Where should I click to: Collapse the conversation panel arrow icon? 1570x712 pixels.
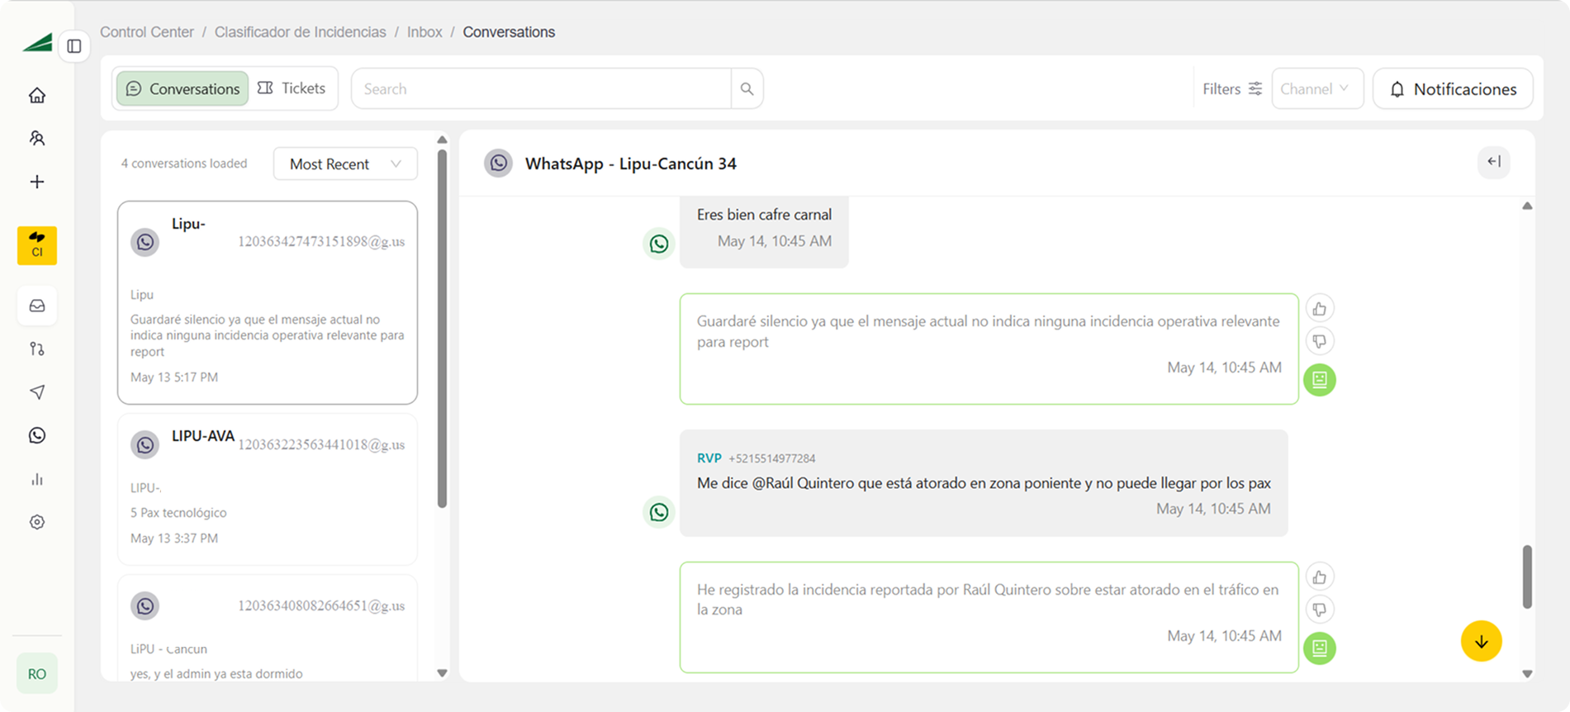[x=1494, y=162]
